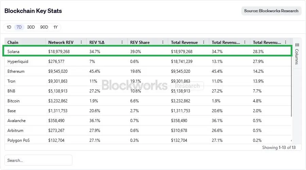
Task: Click the Source: Blockworks Research button
Action: click(x=271, y=11)
